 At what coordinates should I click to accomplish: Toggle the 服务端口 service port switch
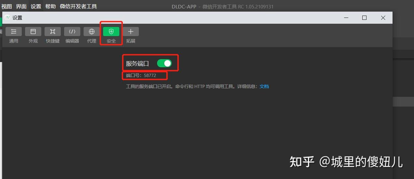click(x=164, y=63)
